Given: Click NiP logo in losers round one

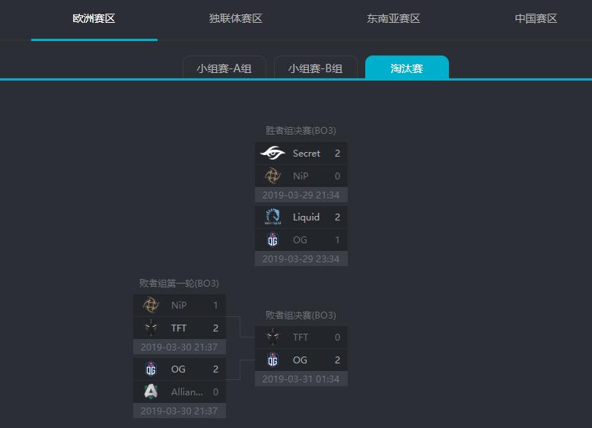Looking at the screenshot, I should [151, 306].
